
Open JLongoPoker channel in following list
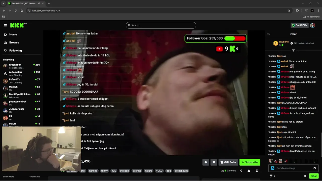(21, 110)
